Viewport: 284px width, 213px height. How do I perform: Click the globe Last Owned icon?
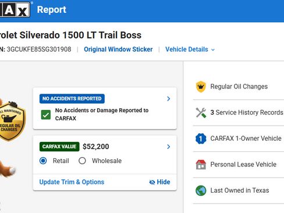click(201, 190)
